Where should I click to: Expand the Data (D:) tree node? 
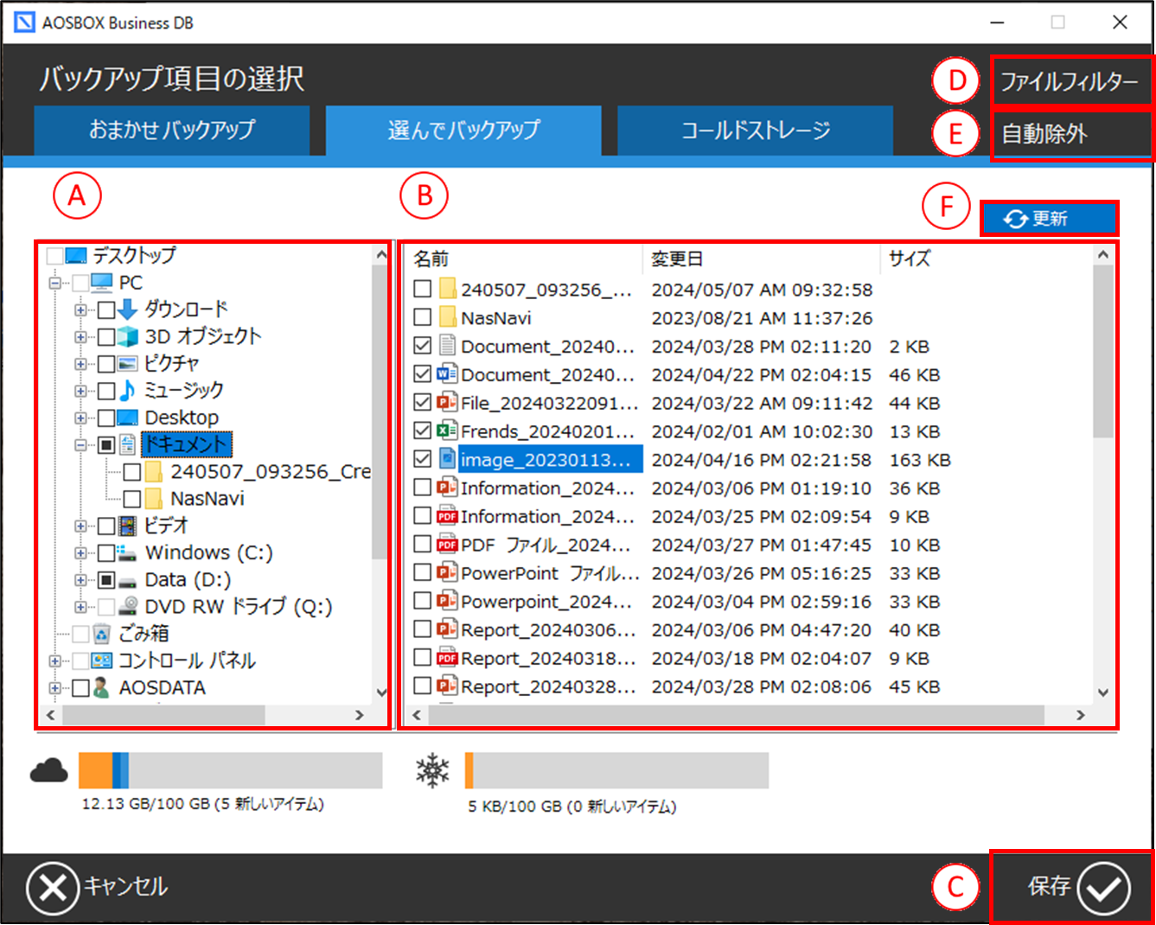(x=80, y=580)
